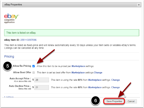Open Marketplace link in best offer row
Viewport: 144px width, 108px height.
[x=78, y=73]
